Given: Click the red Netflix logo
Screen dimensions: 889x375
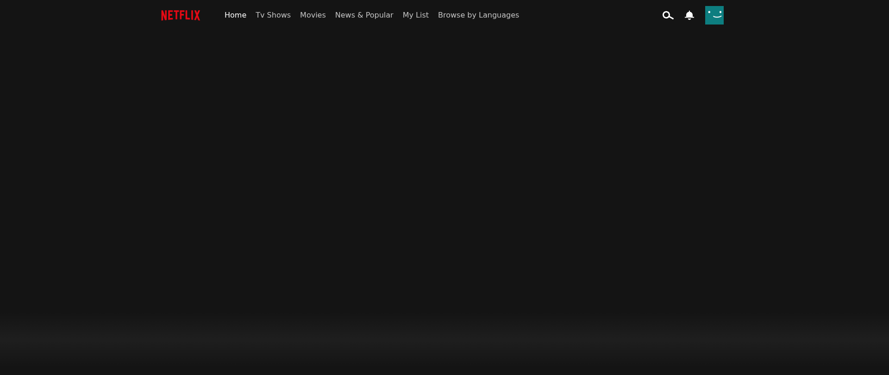Looking at the screenshot, I should (181, 15).
